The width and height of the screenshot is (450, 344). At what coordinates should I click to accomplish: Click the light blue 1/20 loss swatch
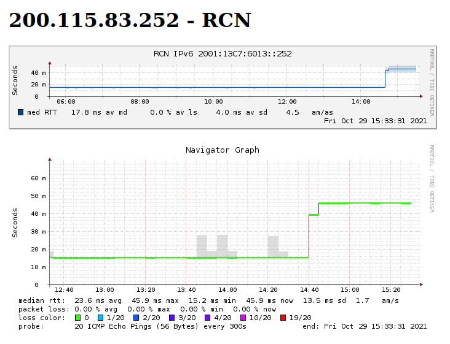pos(101,318)
